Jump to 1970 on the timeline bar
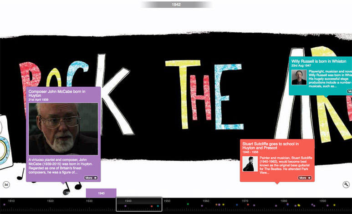Screen dimensions: 352x214 click(x=245, y=201)
